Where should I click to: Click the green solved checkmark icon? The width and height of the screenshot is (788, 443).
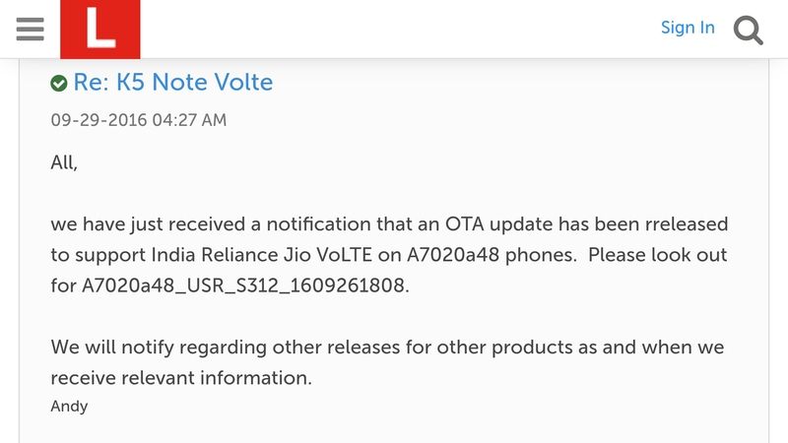point(59,84)
